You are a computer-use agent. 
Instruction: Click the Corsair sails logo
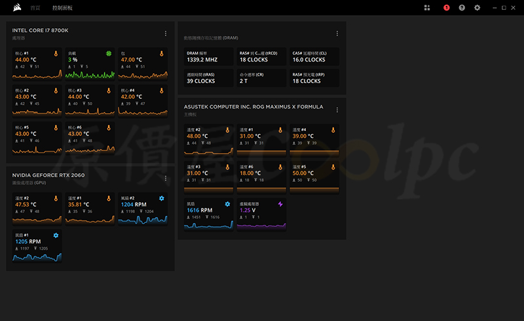pos(17,7)
